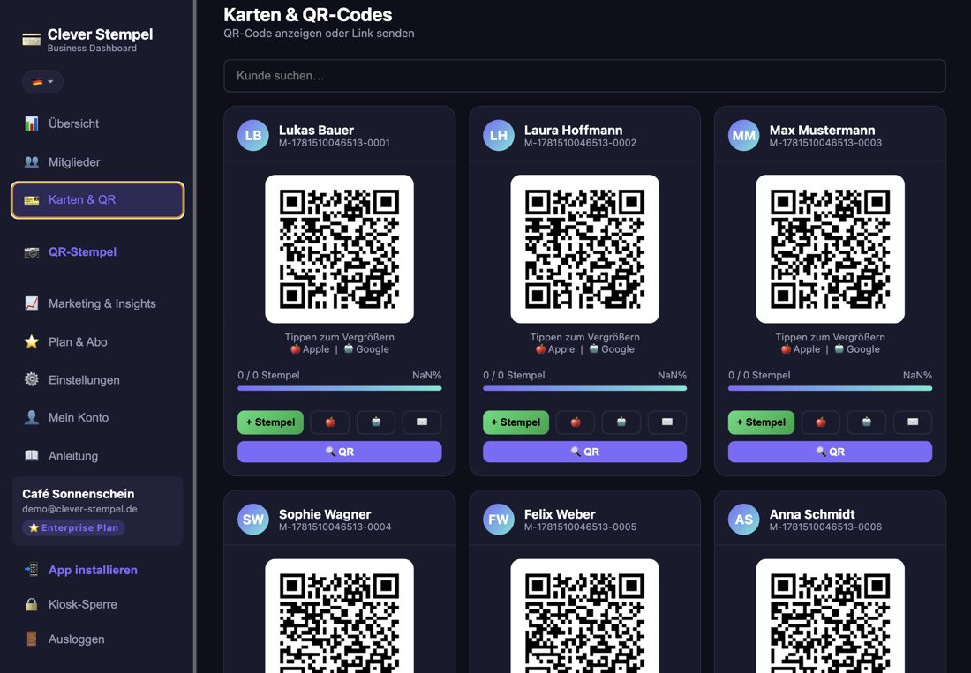Click Café Sonnenschein business name
Viewport: 971px width, 673px height.
[x=78, y=494]
